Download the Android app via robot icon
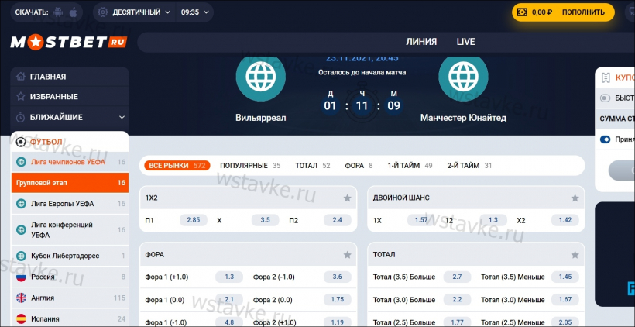 point(58,12)
